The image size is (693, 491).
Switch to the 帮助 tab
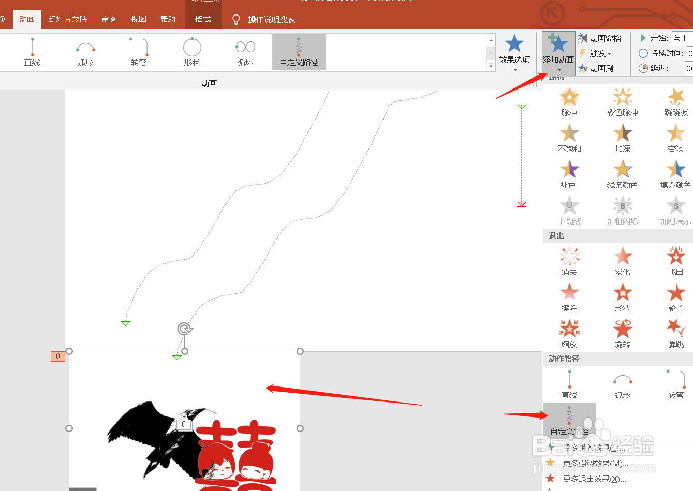tap(168, 19)
